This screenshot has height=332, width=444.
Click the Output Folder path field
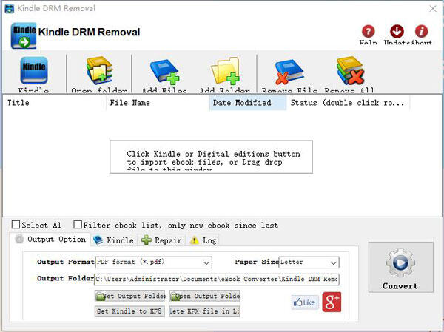(x=216, y=279)
